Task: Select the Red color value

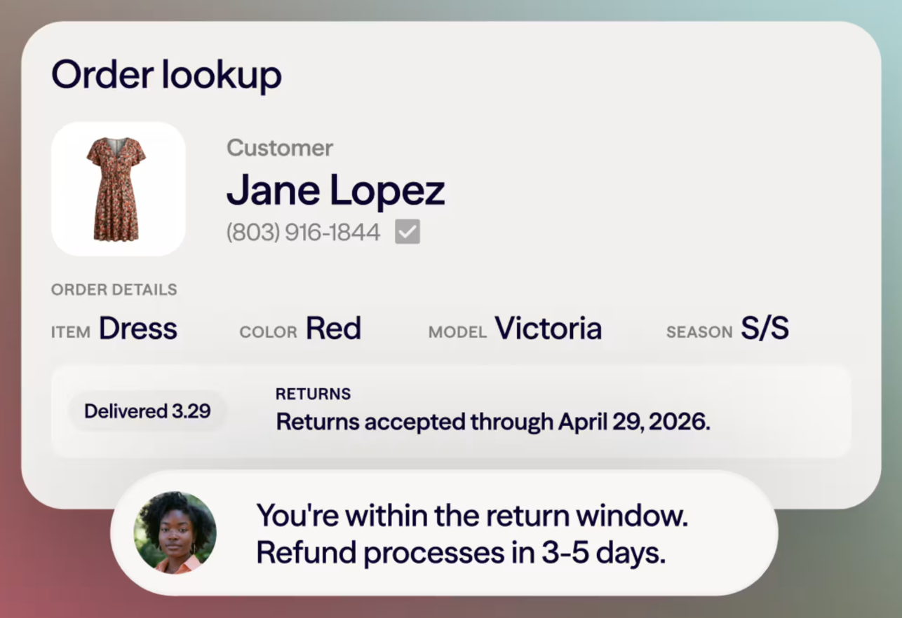Action: click(334, 328)
